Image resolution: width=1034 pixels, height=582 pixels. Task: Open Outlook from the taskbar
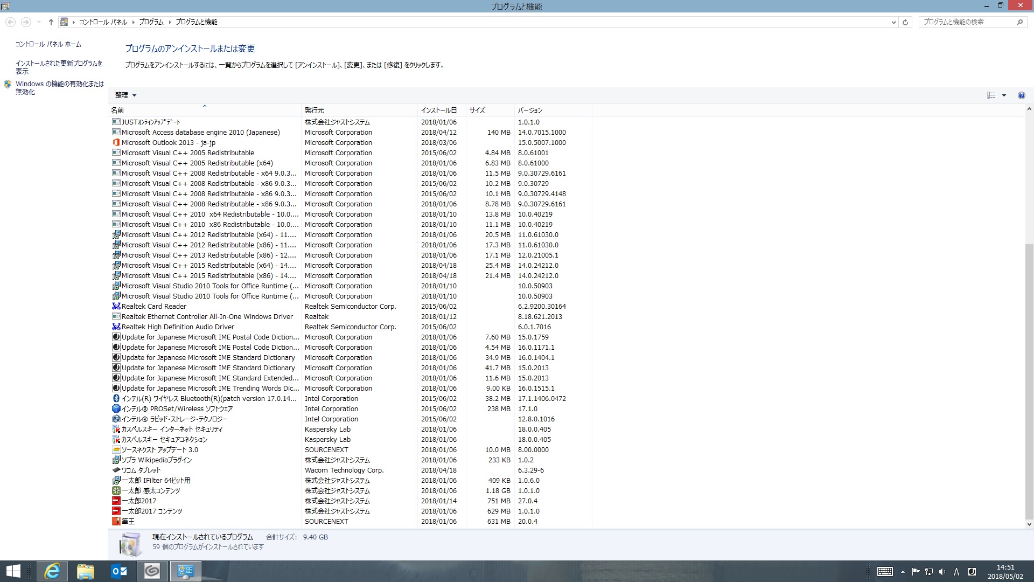[119, 571]
